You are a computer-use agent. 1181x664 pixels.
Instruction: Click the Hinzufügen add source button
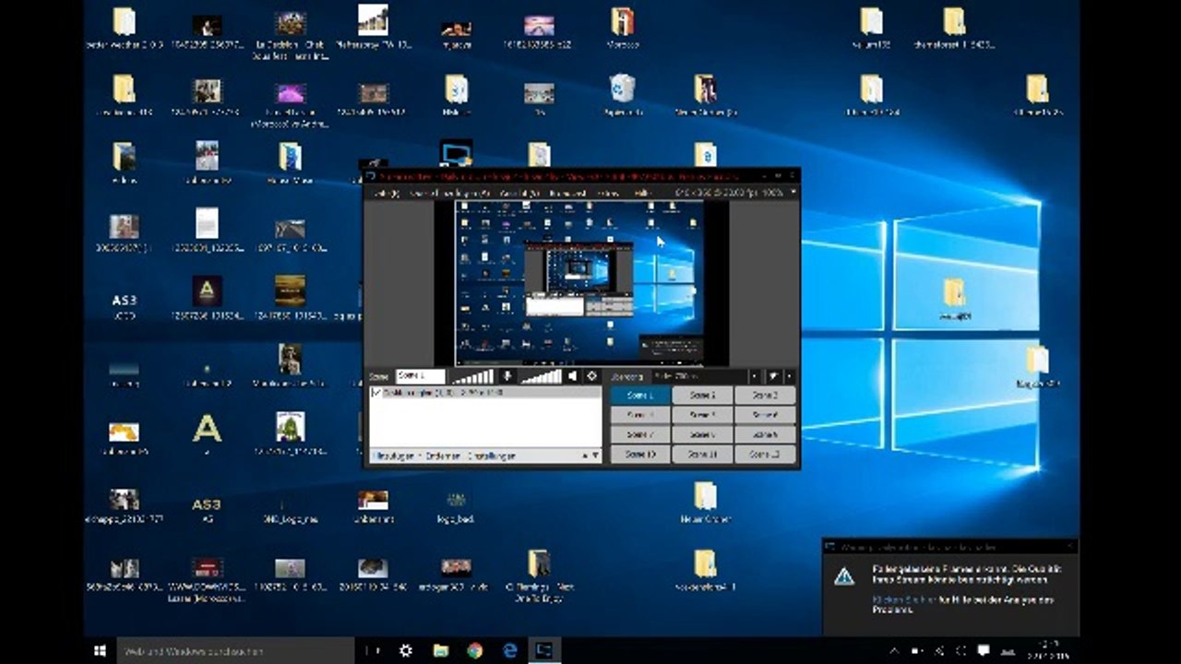393,456
